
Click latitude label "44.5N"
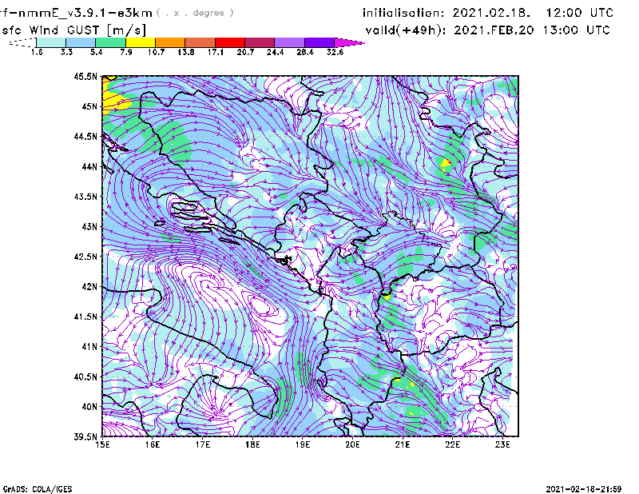point(85,136)
